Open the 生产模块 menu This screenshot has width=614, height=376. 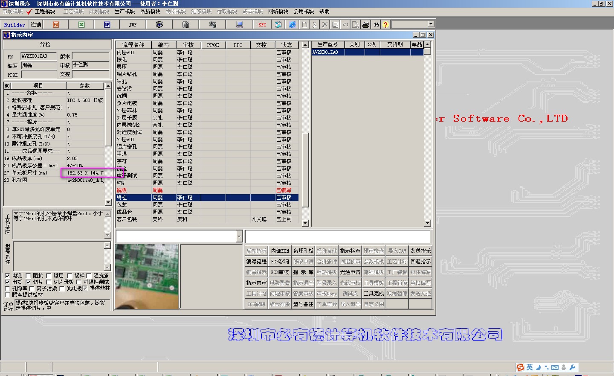point(125,12)
